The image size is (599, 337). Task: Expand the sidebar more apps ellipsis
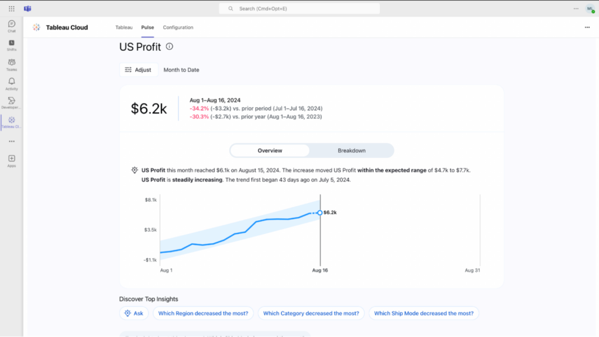pos(11,141)
